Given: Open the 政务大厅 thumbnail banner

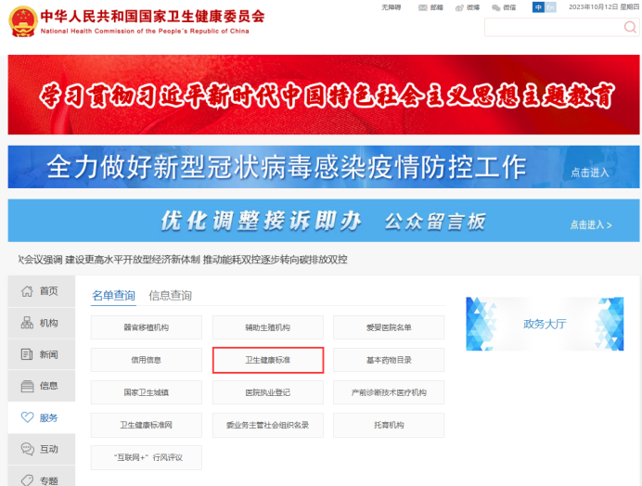Looking at the screenshot, I should pyautogui.click(x=544, y=324).
